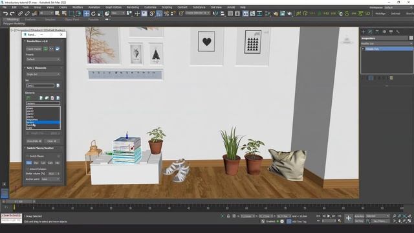The height and width of the screenshot is (233, 414).
Task: Click the timeline frame slider
Action: point(19,201)
